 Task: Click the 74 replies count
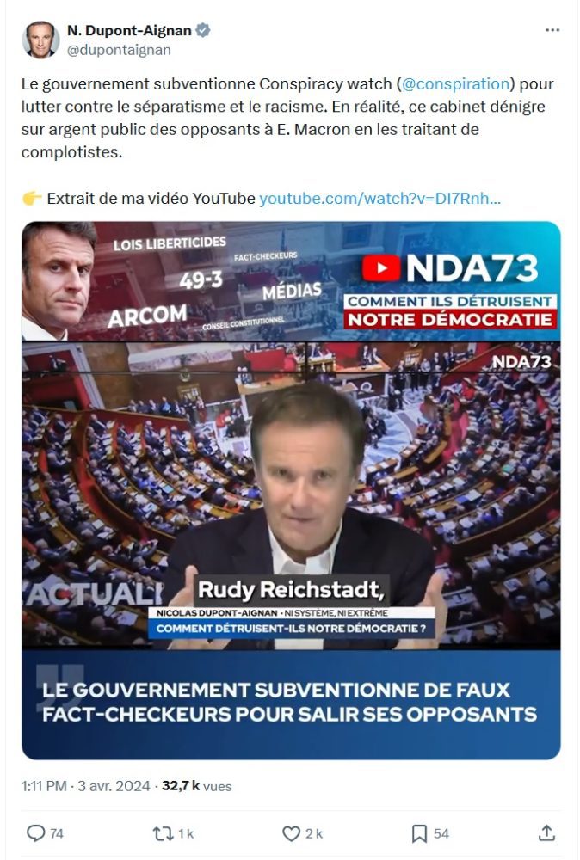pos(57,833)
